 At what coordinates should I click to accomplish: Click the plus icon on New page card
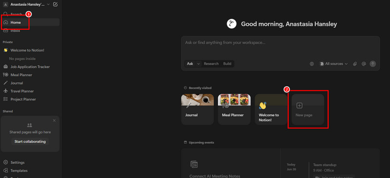click(299, 106)
